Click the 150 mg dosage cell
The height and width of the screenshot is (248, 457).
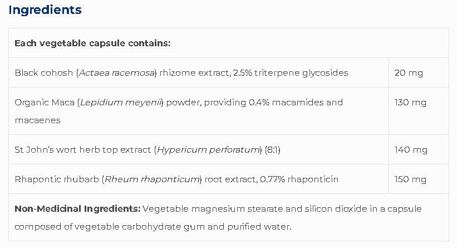click(410, 179)
